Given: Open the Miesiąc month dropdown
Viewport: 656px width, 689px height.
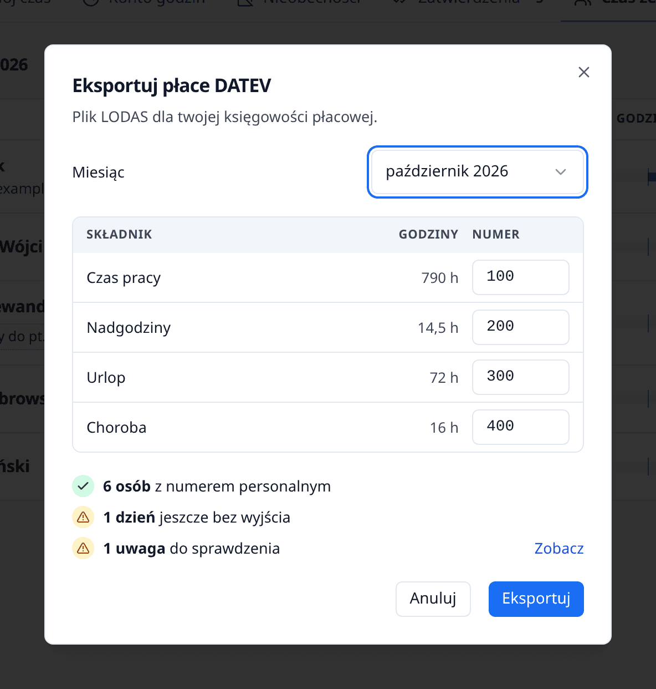Looking at the screenshot, I should click(x=477, y=171).
